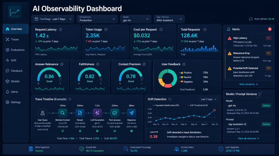Click the red alerts count badge
This screenshot has height=156, width=279.
(270, 29)
